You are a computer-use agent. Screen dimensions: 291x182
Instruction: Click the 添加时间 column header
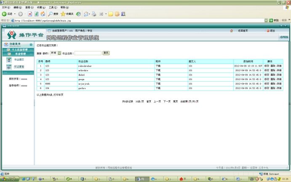pyautogui.click(x=248, y=62)
